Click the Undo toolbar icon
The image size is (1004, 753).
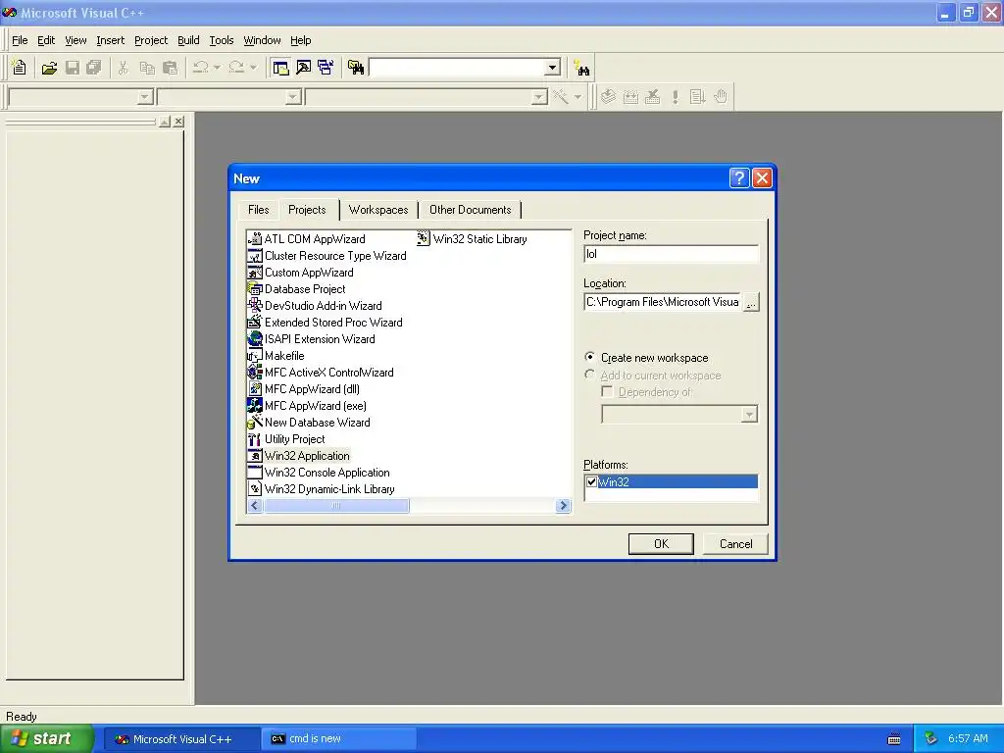(200, 68)
